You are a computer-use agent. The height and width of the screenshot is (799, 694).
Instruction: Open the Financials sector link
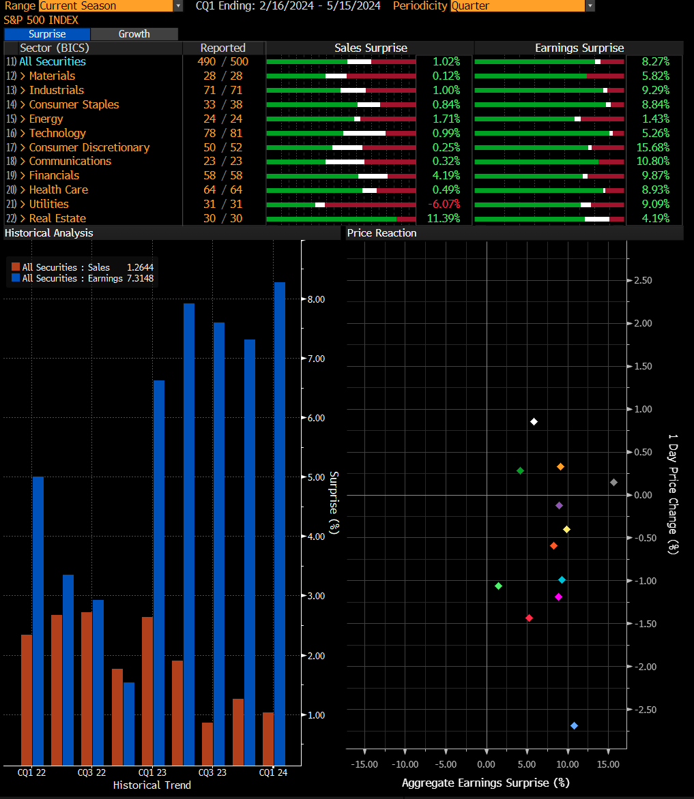[x=54, y=175]
